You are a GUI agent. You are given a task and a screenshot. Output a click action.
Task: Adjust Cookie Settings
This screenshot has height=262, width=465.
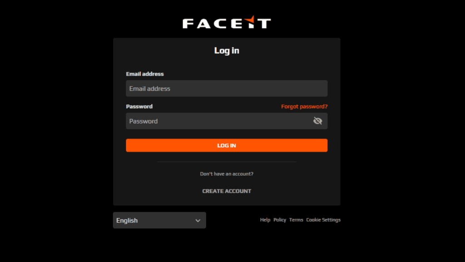click(323, 220)
